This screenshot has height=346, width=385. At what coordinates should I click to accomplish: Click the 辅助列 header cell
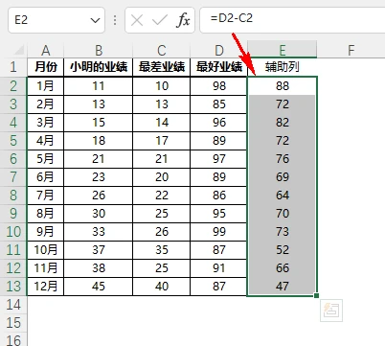tap(283, 67)
